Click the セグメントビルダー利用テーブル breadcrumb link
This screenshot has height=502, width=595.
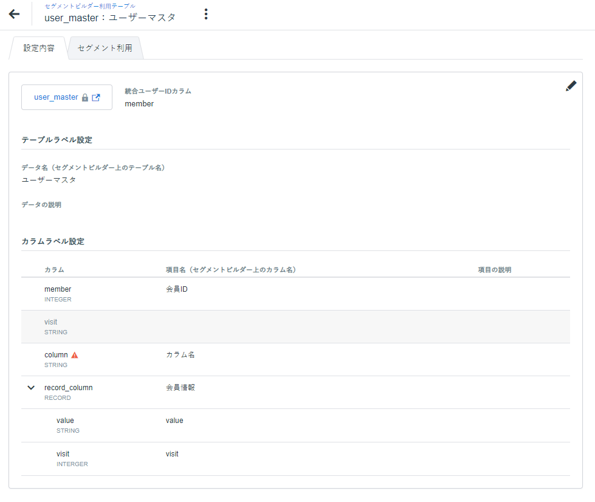click(90, 6)
